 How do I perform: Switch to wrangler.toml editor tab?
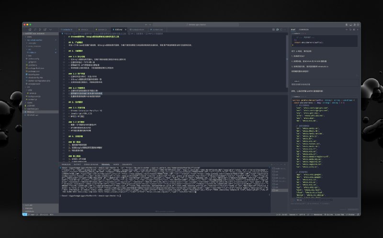tap(137, 30)
